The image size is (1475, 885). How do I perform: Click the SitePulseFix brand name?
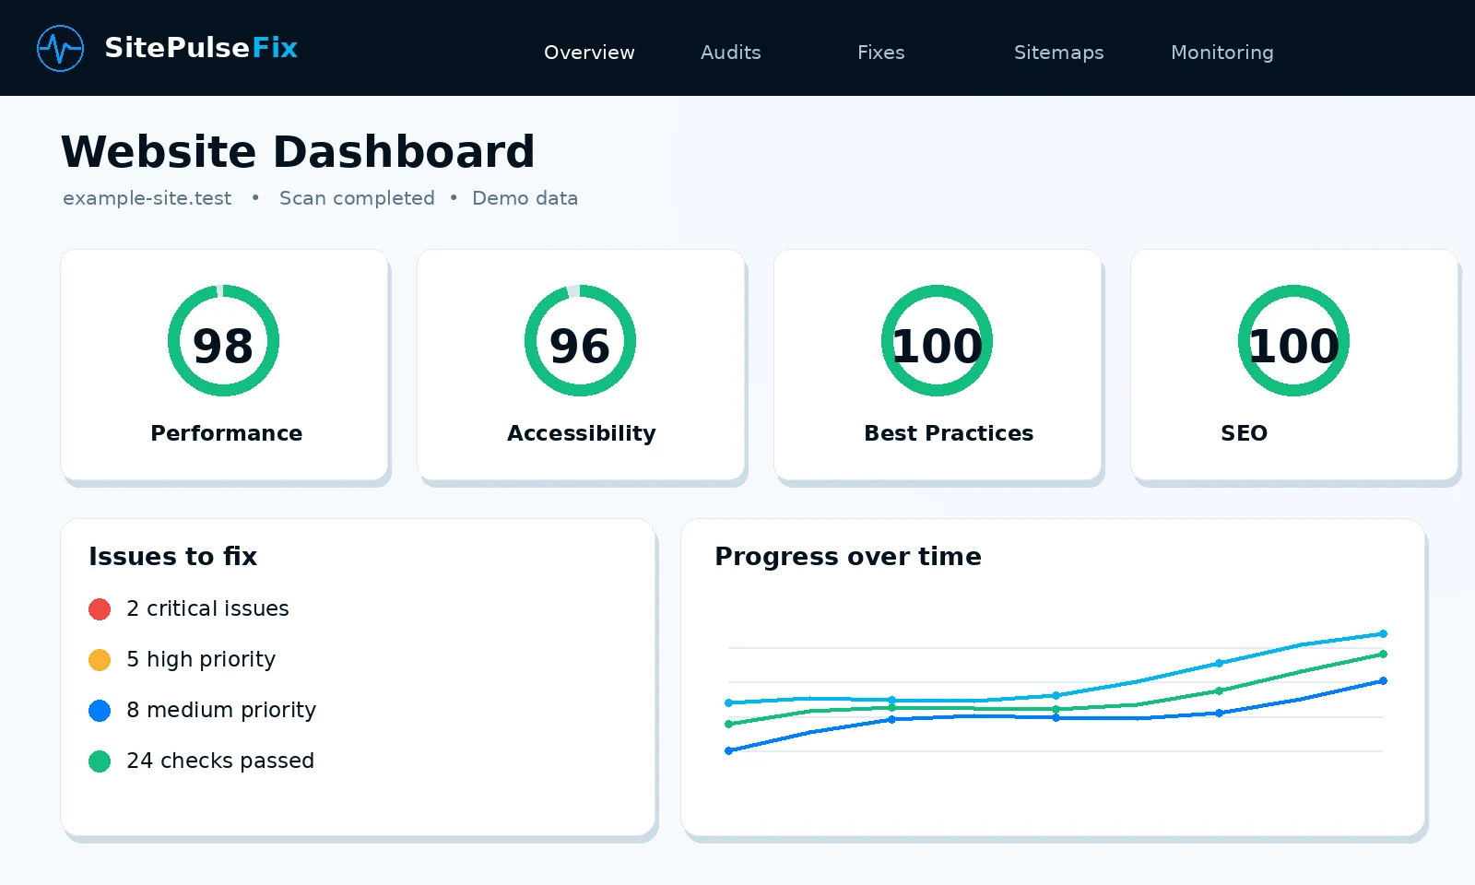coord(201,47)
